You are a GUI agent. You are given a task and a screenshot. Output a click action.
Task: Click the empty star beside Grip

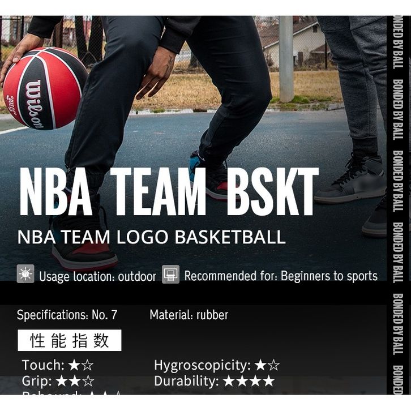tap(88, 381)
